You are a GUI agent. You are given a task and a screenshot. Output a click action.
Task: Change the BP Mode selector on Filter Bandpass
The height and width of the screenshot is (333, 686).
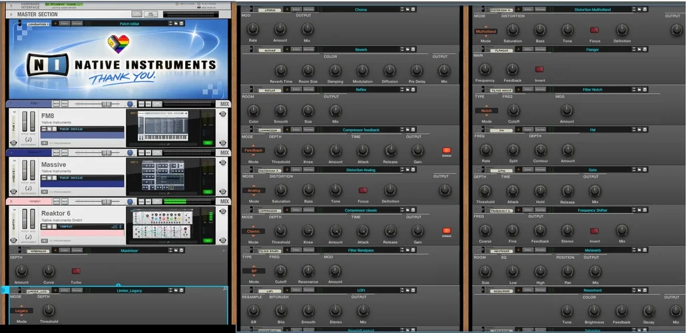click(253, 271)
